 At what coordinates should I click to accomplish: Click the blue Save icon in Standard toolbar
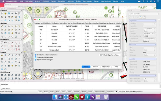pyautogui.click(x=9, y=13)
